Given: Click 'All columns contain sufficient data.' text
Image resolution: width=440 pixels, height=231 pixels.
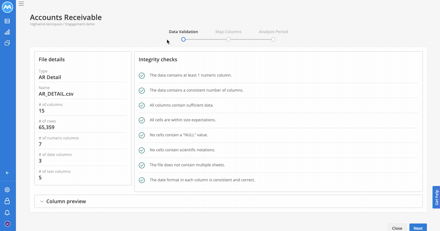Looking at the screenshot, I should point(181,105).
